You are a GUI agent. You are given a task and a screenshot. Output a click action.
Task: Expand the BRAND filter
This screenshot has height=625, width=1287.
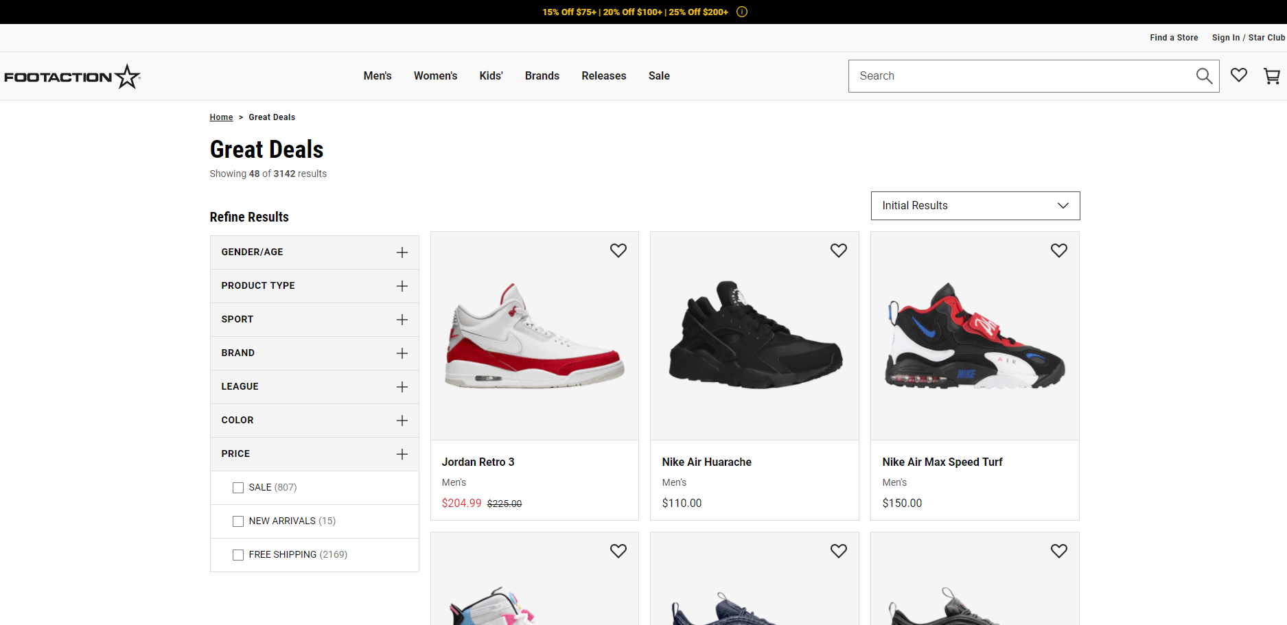(314, 353)
